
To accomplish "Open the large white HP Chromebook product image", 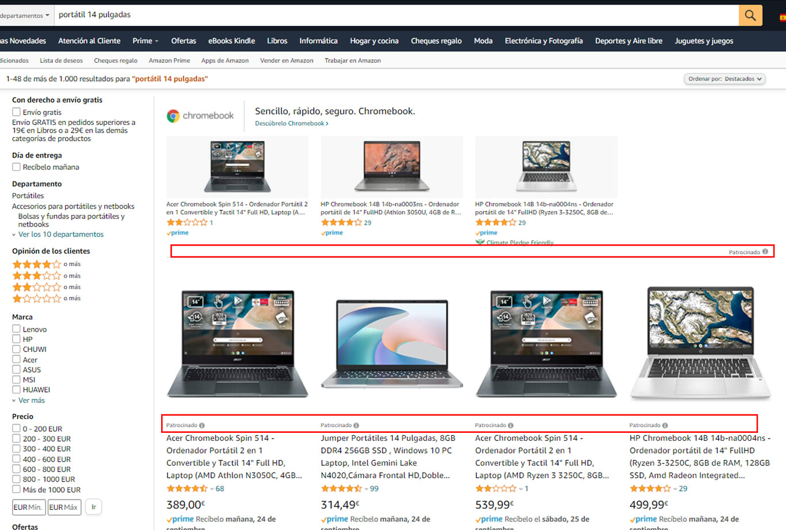I will (x=700, y=343).
